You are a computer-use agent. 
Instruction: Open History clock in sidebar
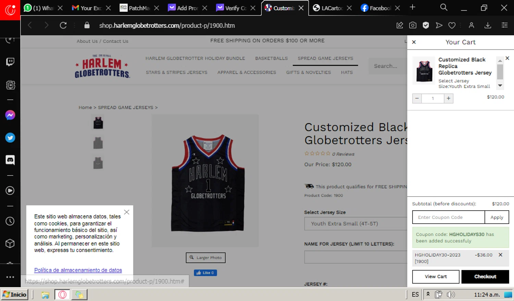coord(10,221)
